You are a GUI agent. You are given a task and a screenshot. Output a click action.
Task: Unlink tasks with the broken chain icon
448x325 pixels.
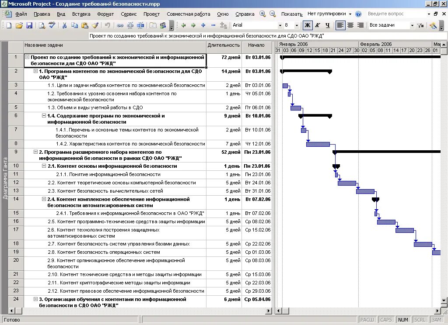pyautogui.click(x=130, y=25)
